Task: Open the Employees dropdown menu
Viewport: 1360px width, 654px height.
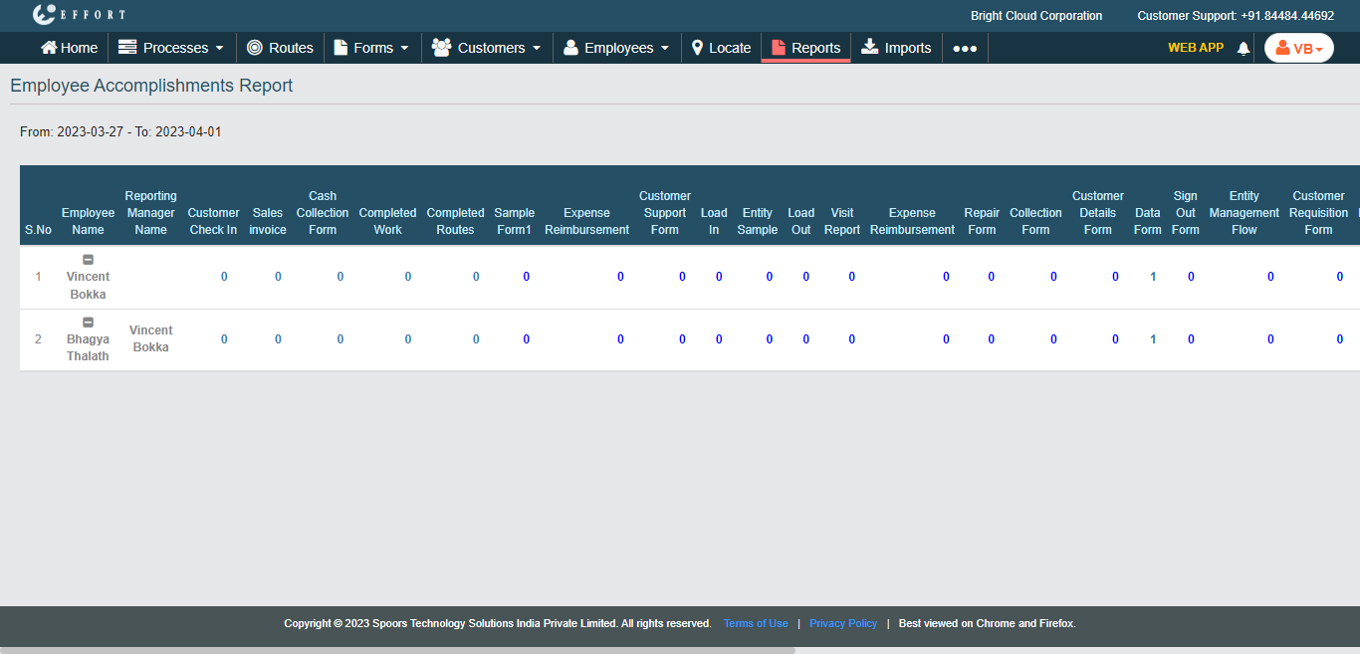Action: tap(616, 48)
